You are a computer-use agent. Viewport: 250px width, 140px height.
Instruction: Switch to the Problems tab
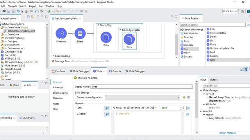pyautogui.click(x=58, y=71)
